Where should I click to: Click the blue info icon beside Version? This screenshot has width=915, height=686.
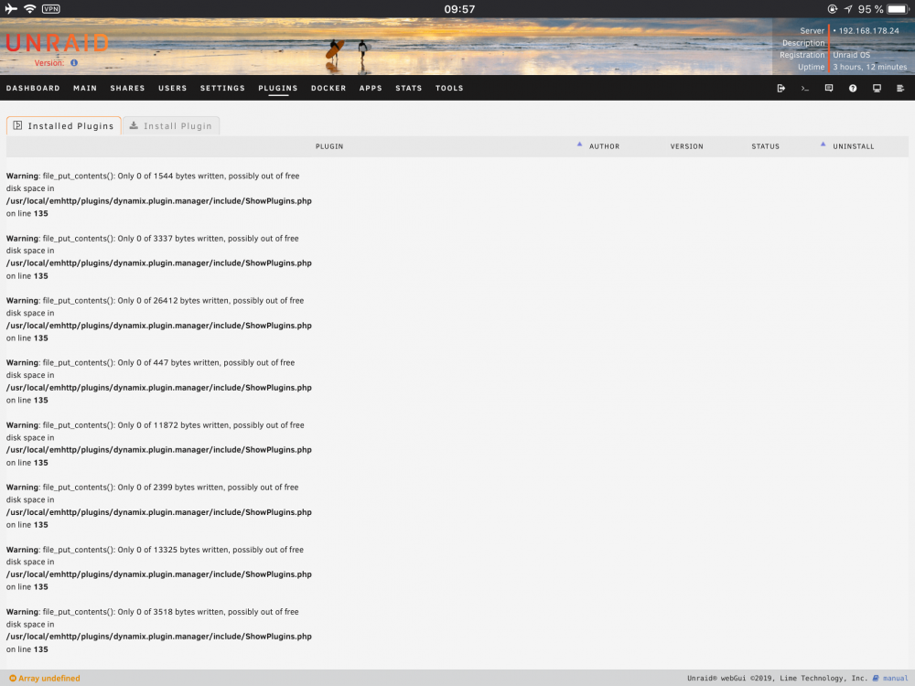click(74, 62)
